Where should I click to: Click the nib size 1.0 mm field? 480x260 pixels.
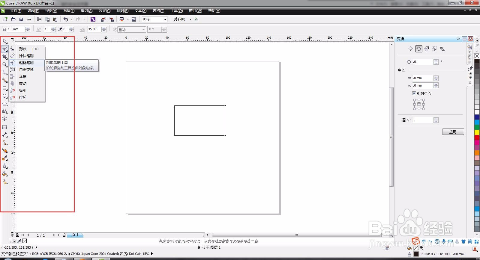[16, 29]
